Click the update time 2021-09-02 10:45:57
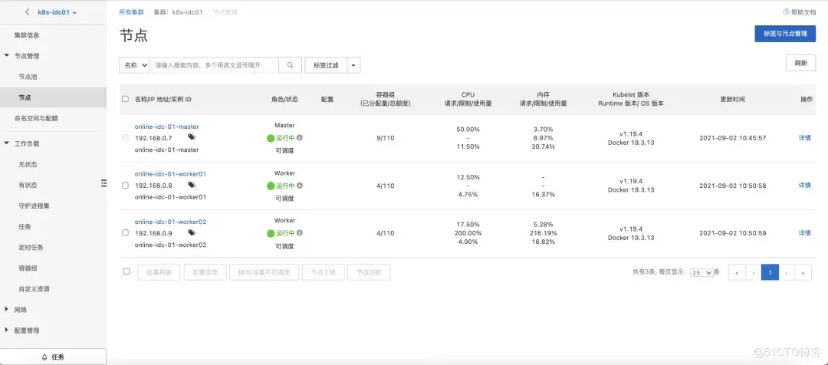 coord(732,138)
